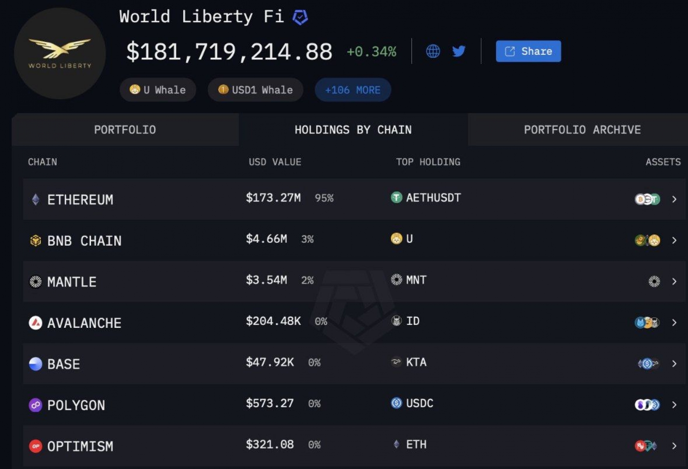Viewport: 688px width, 469px height.
Task: Show the +106 MORE tags
Action: pyautogui.click(x=353, y=90)
